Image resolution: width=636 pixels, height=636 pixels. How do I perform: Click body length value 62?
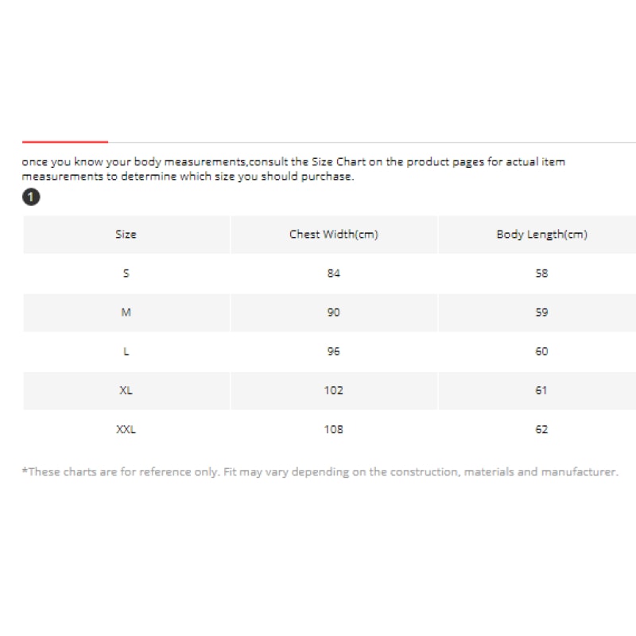(541, 429)
